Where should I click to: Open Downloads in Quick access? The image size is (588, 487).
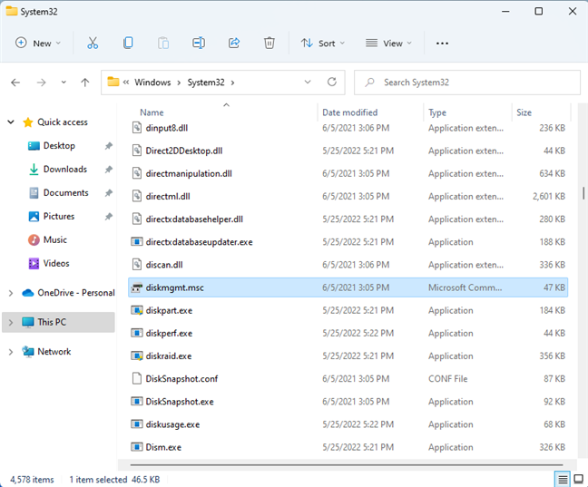point(64,169)
